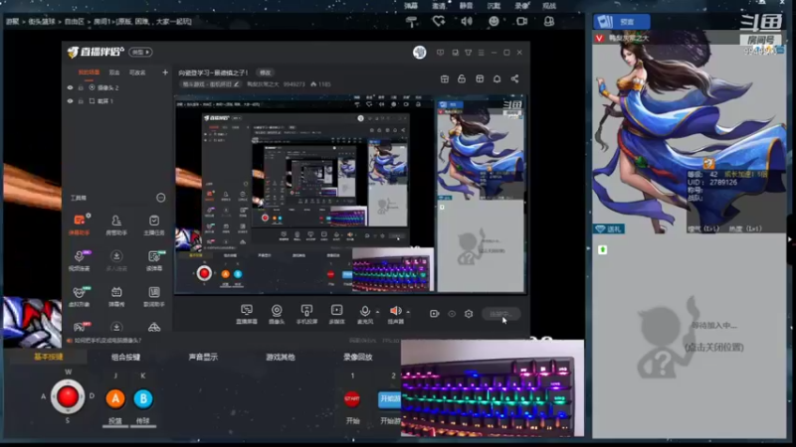Click the bell notification icon above the preview
Screen dimensions: 796x447
click(497, 78)
